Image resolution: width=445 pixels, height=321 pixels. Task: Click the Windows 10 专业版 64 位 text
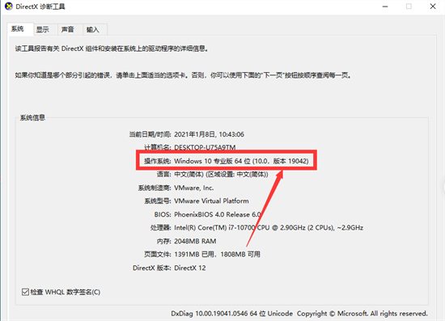[x=241, y=161]
